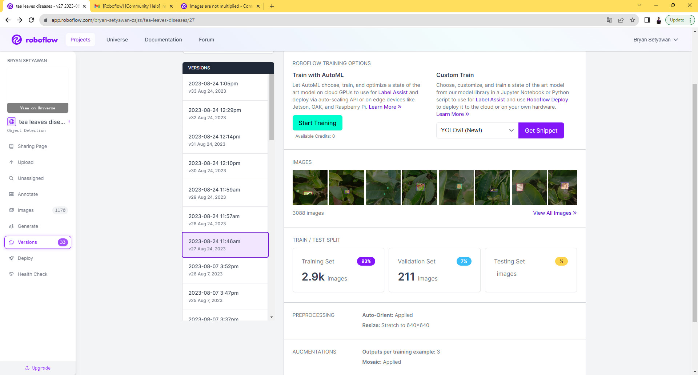The image size is (698, 375).
Task: Close the Roboflow Community Help Gmail tab
Action: click(171, 6)
